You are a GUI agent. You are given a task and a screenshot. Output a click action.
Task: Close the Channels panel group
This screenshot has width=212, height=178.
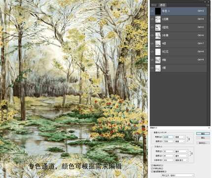pos(209,1)
